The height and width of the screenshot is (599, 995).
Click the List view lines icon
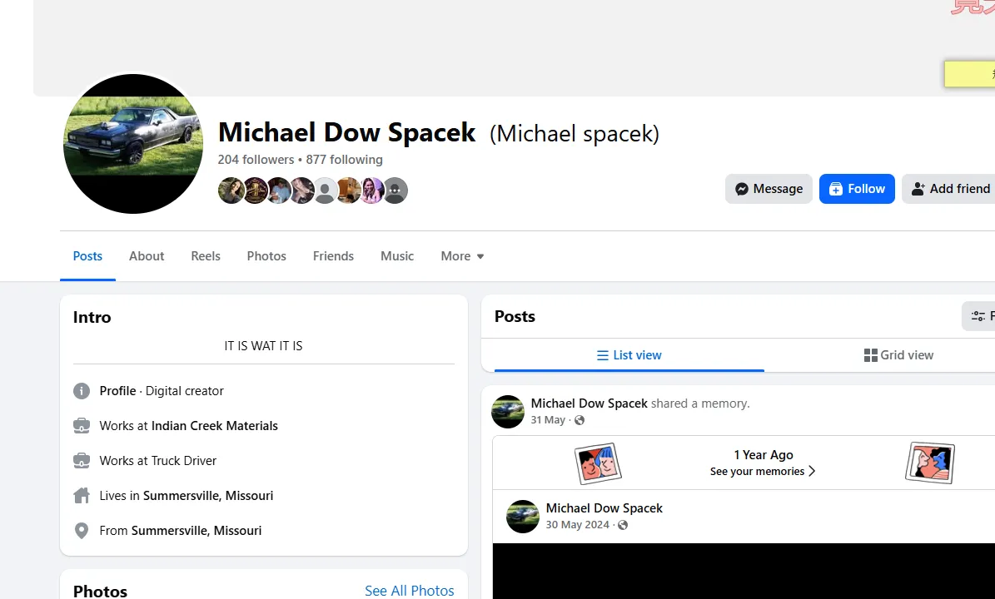(603, 355)
